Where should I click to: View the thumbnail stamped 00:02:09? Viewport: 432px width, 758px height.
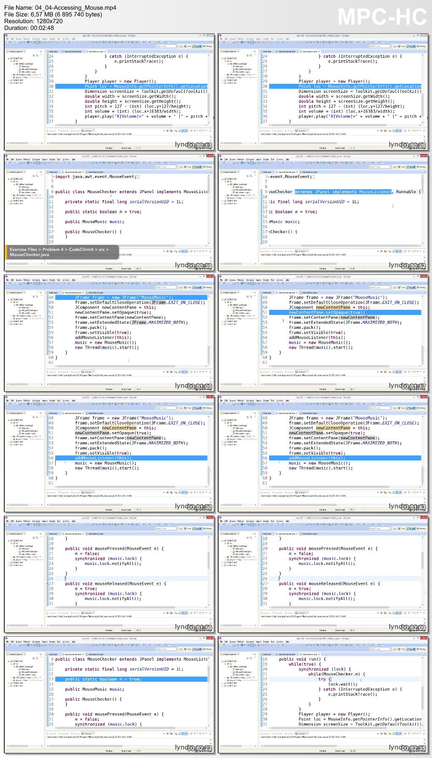(323, 574)
